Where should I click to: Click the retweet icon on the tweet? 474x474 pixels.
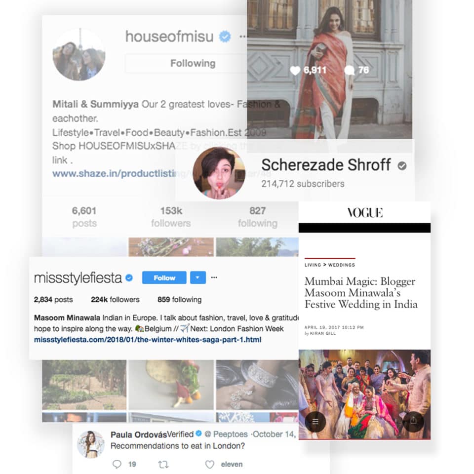[x=163, y=464]
